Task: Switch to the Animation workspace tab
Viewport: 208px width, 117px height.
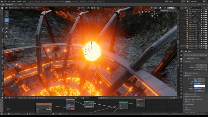Action: pyautogui.click(x=75, y=2)
